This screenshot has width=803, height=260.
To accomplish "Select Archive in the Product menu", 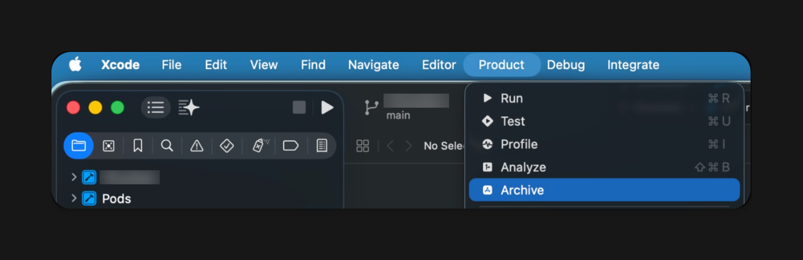I will click(x=604, y=190).
